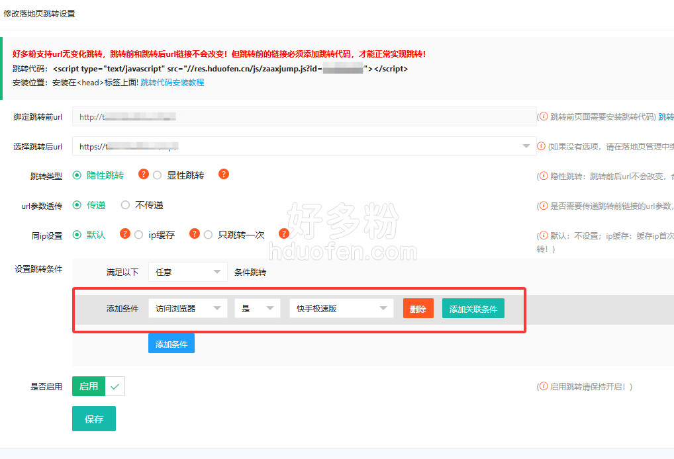Click the red 删除 button
The image size is (674, 459).
click(418, 308)
